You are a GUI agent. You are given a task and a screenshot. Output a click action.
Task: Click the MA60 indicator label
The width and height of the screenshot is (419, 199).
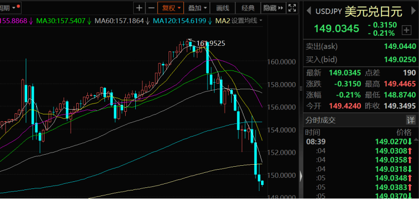122,21
